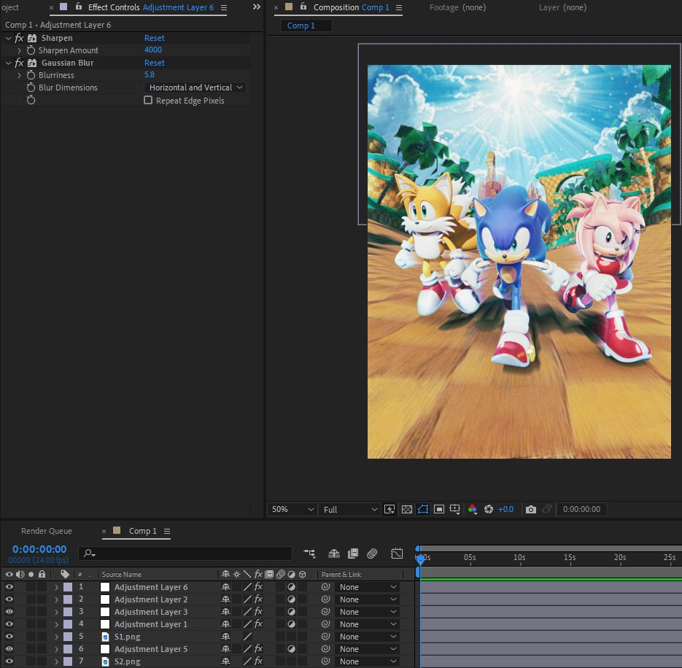Show hidden panels double-arrow button
The image size is (682, 668).
click(257, 7)
